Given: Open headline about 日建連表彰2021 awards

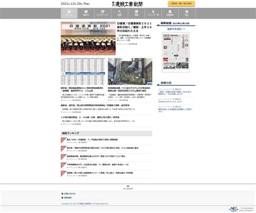Looking at the screenshot, I should (134, 27).
